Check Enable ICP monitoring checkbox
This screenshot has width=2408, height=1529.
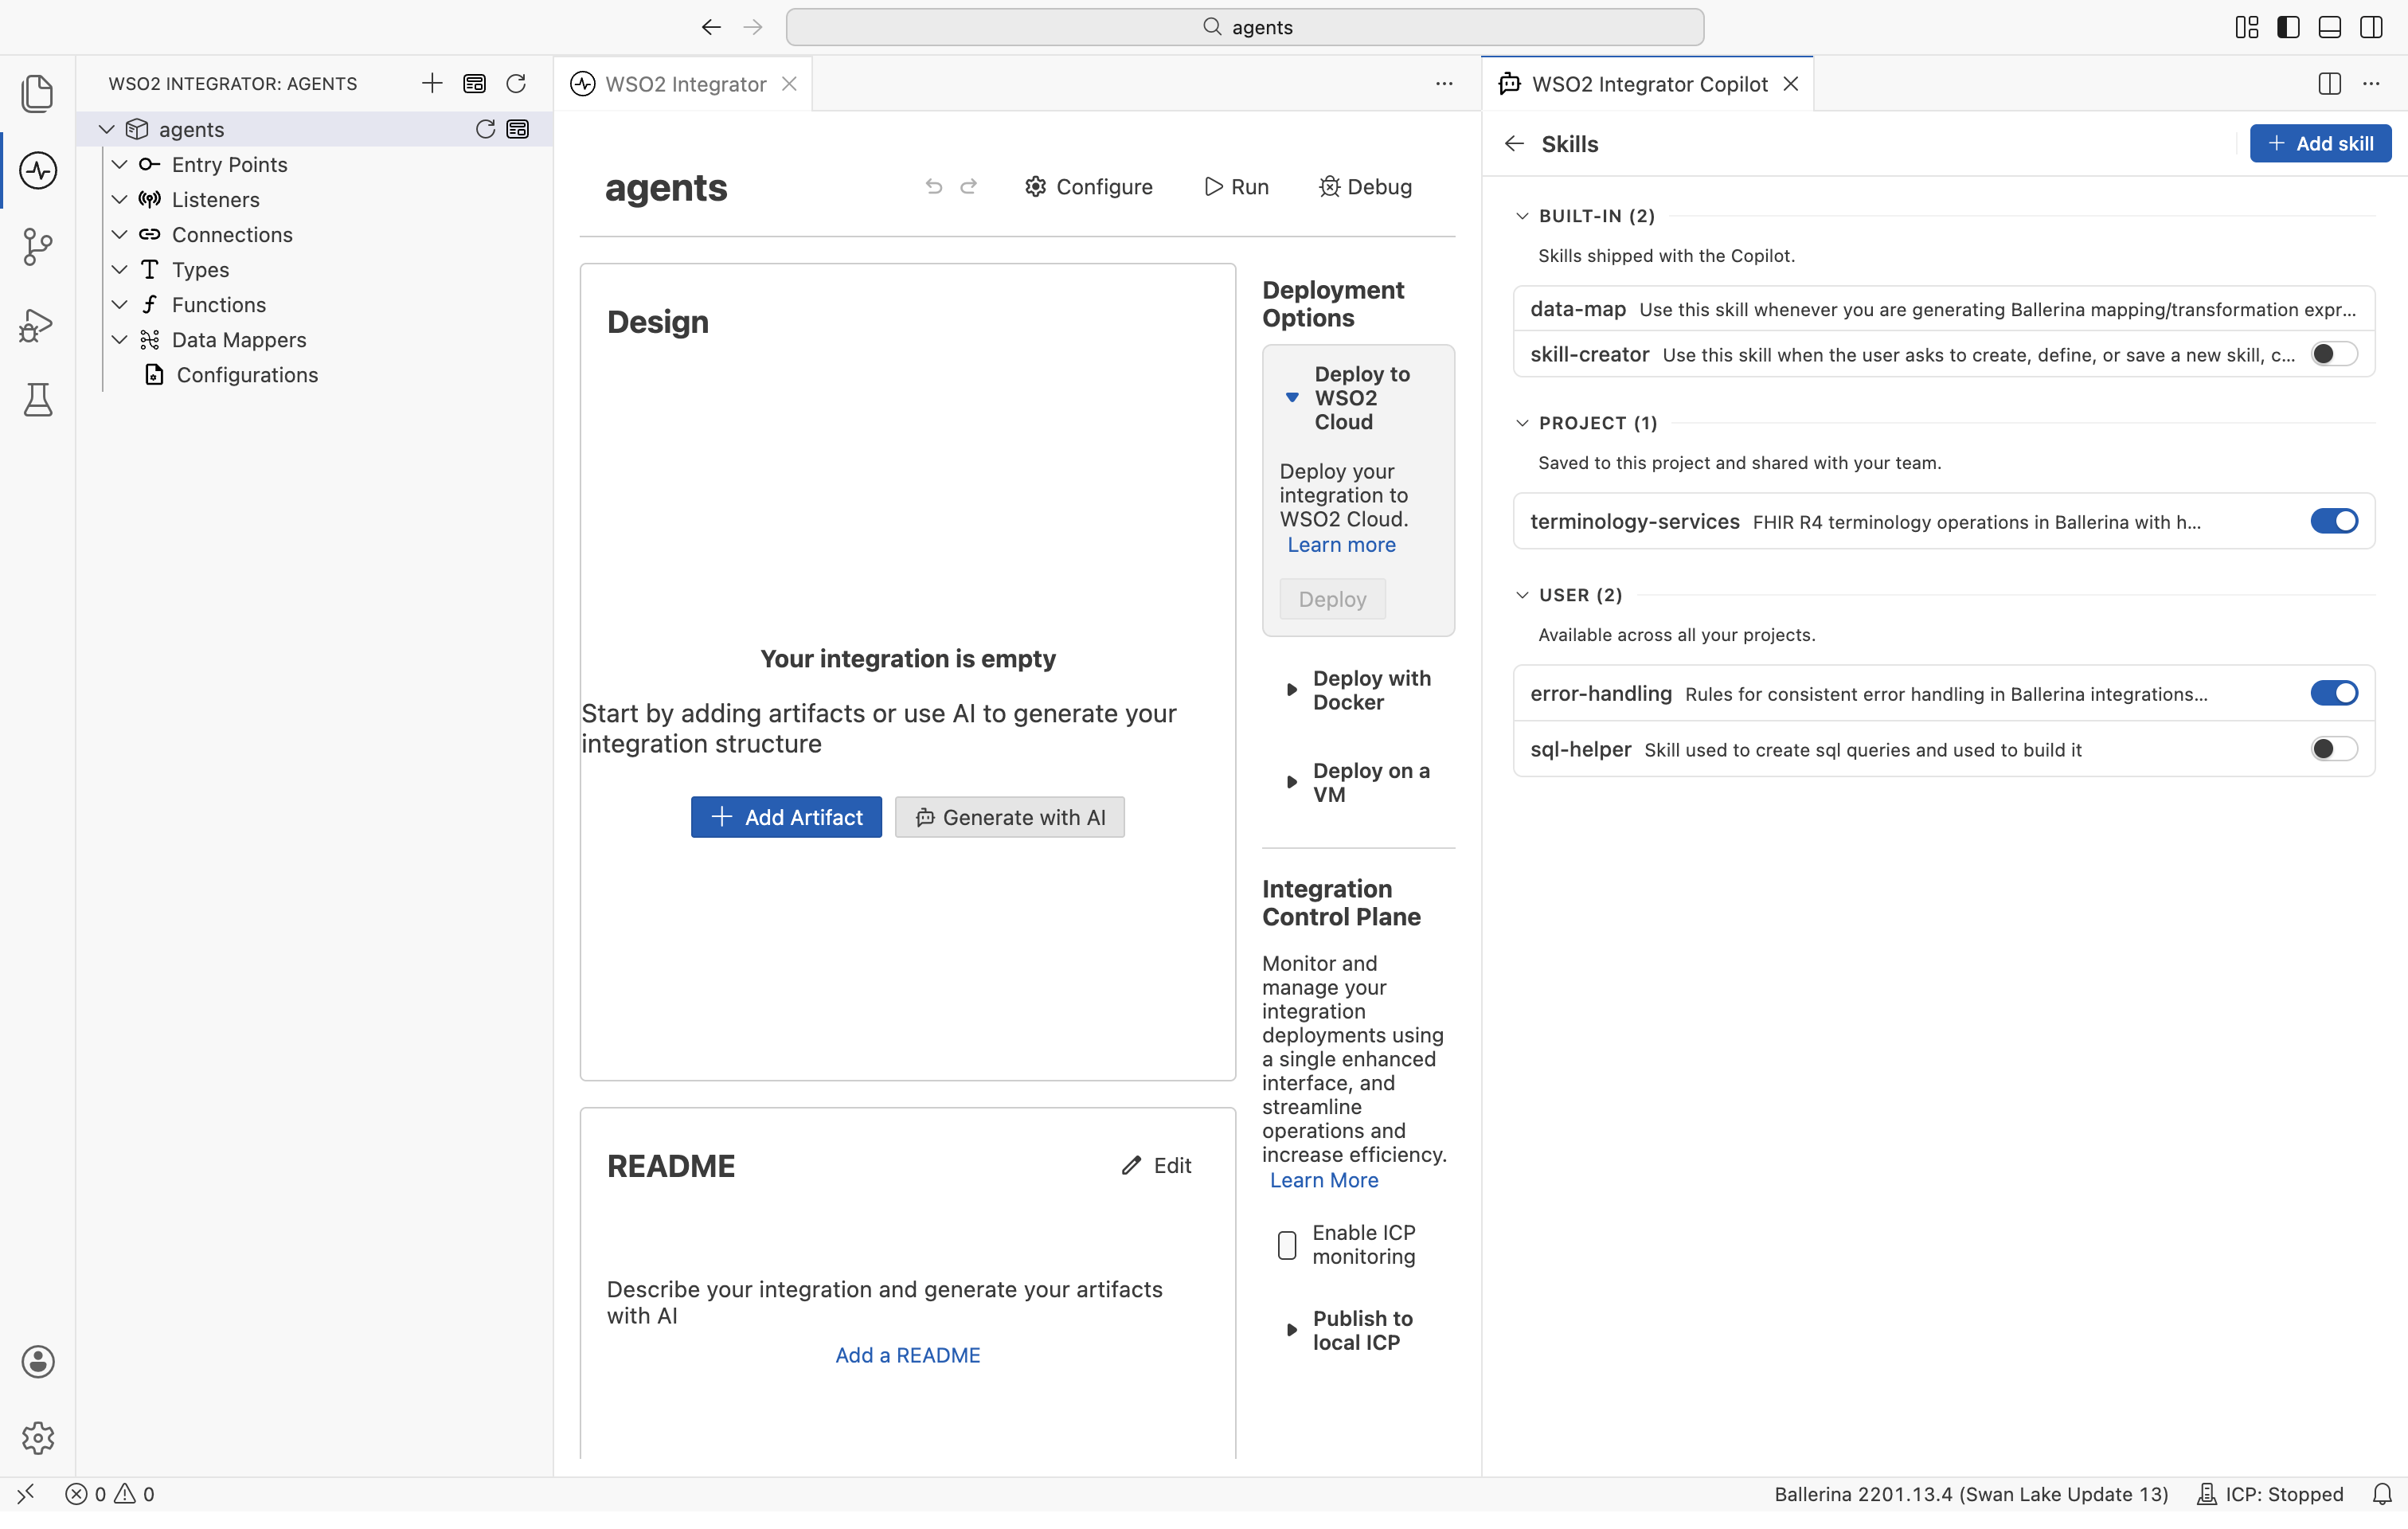click(x=1287, y=1245)
